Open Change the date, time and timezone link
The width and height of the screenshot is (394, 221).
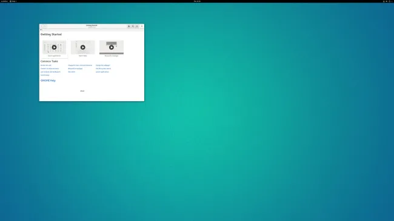(x=80, y=65)
